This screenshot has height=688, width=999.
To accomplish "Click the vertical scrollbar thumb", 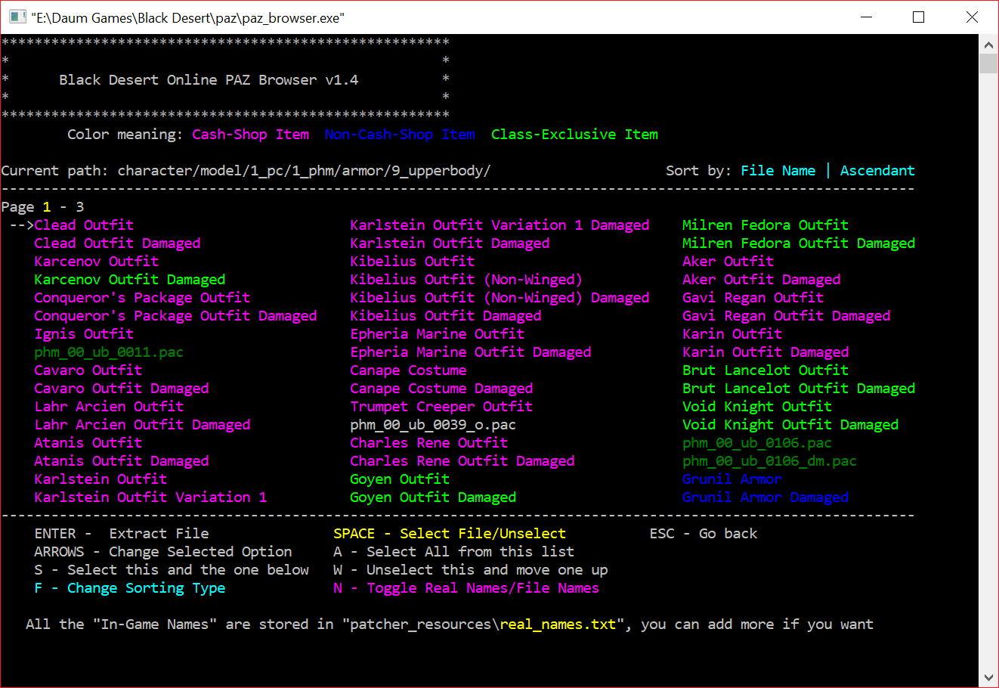I will tap(988, 62).
